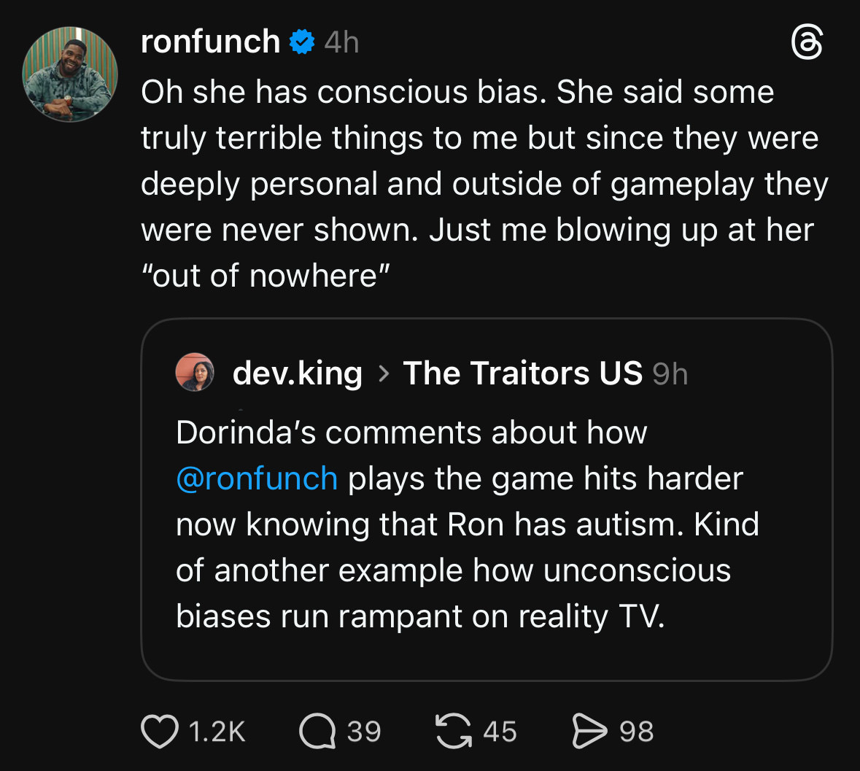Image resolution: width=860 pixels, height=771 pixels.
Task: Visit the ronfunch username link
Action: (x=210, y=42)
